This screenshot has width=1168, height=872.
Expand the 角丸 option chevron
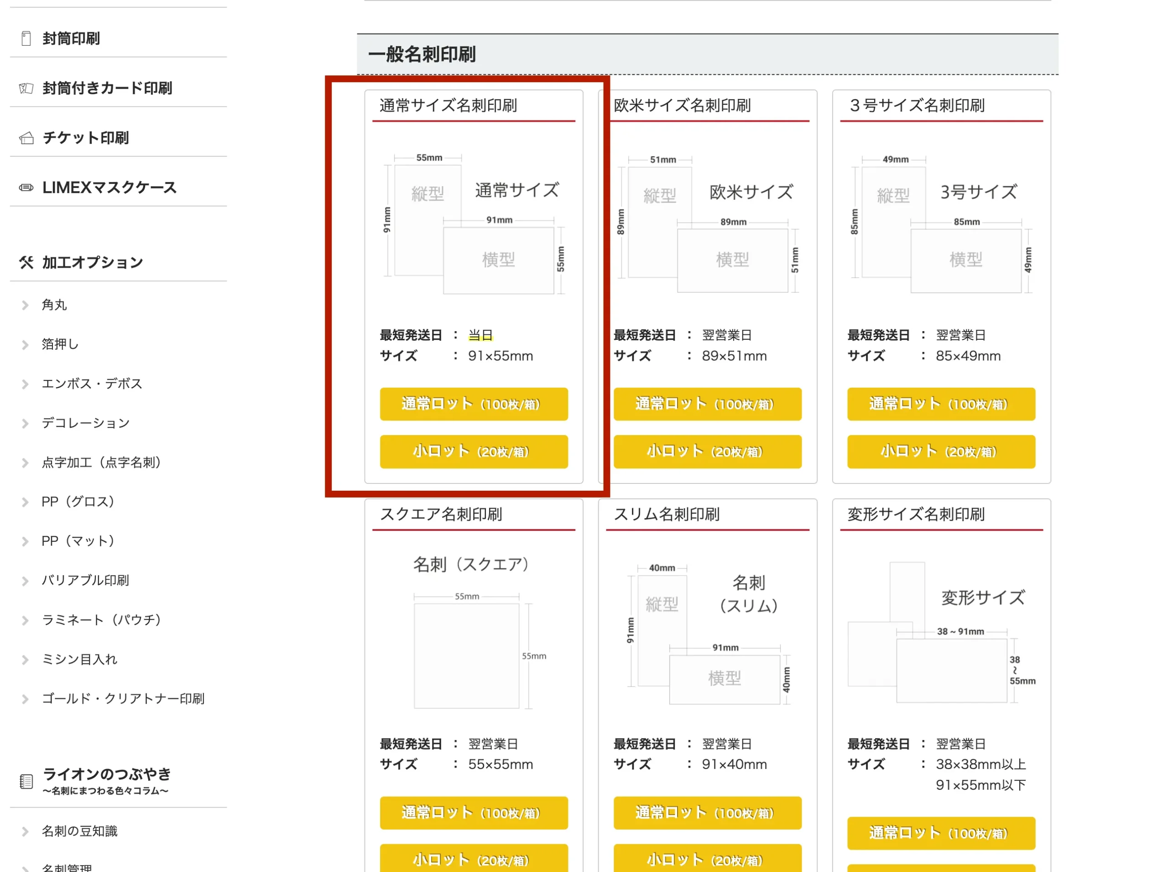[x=25, y=305]
